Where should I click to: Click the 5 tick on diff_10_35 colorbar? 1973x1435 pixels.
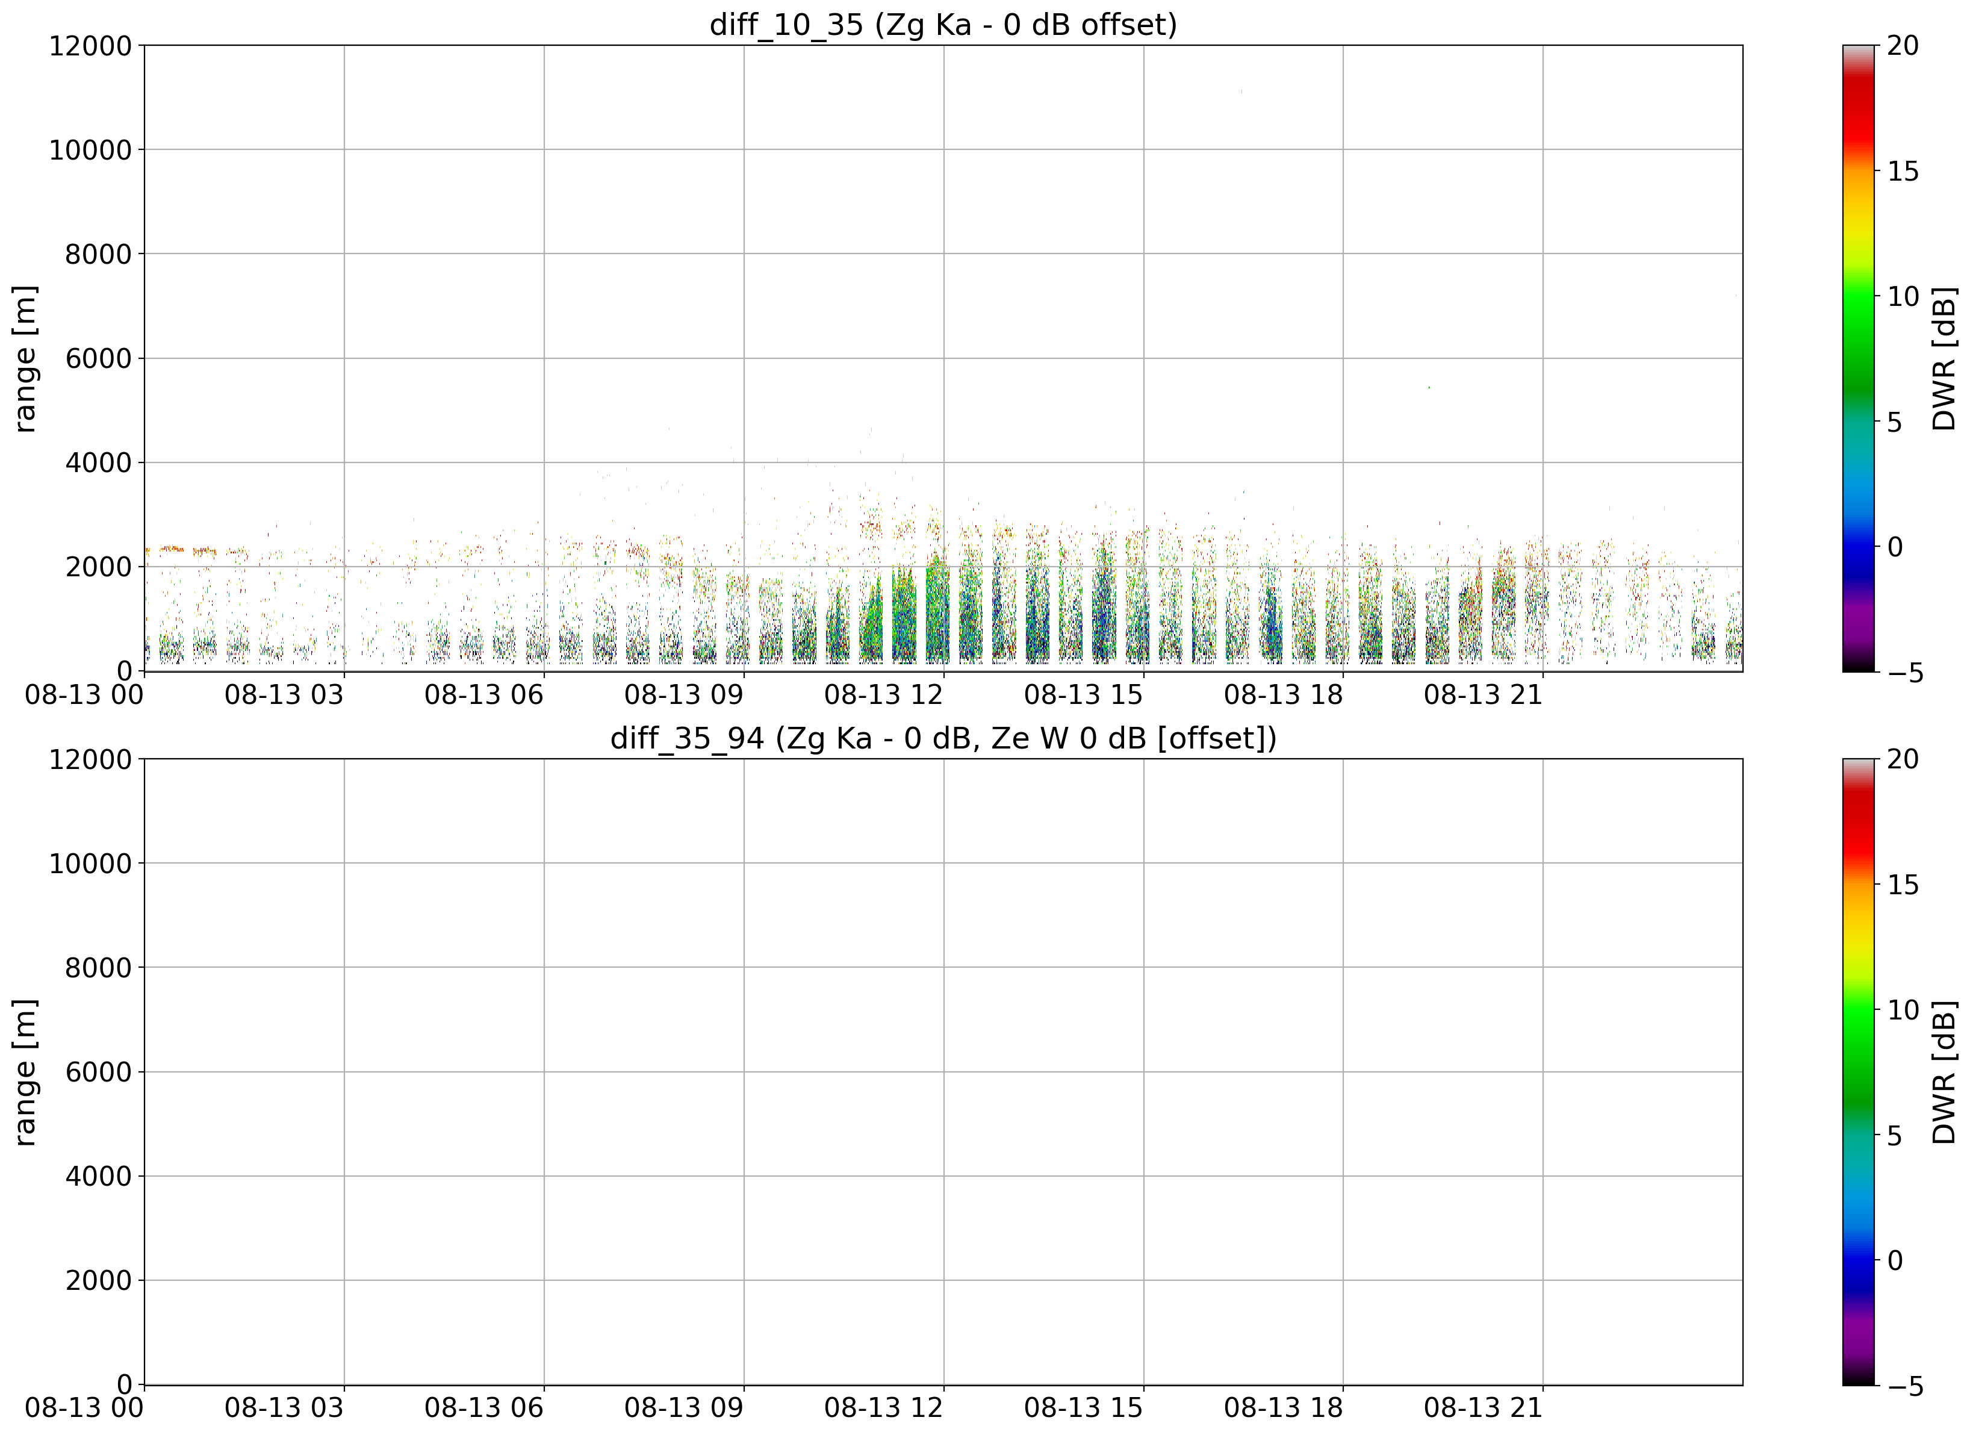point(1895,422)
